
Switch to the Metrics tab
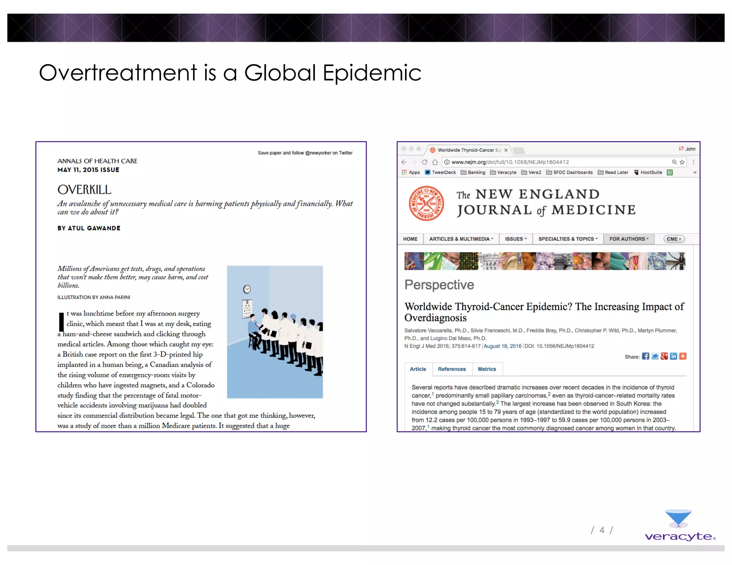point(487,369)
